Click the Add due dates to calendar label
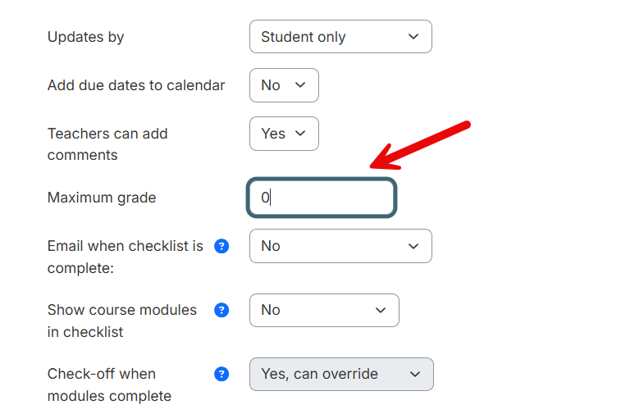The height and width of the screenshot is (414, 621). pos(136,85)
